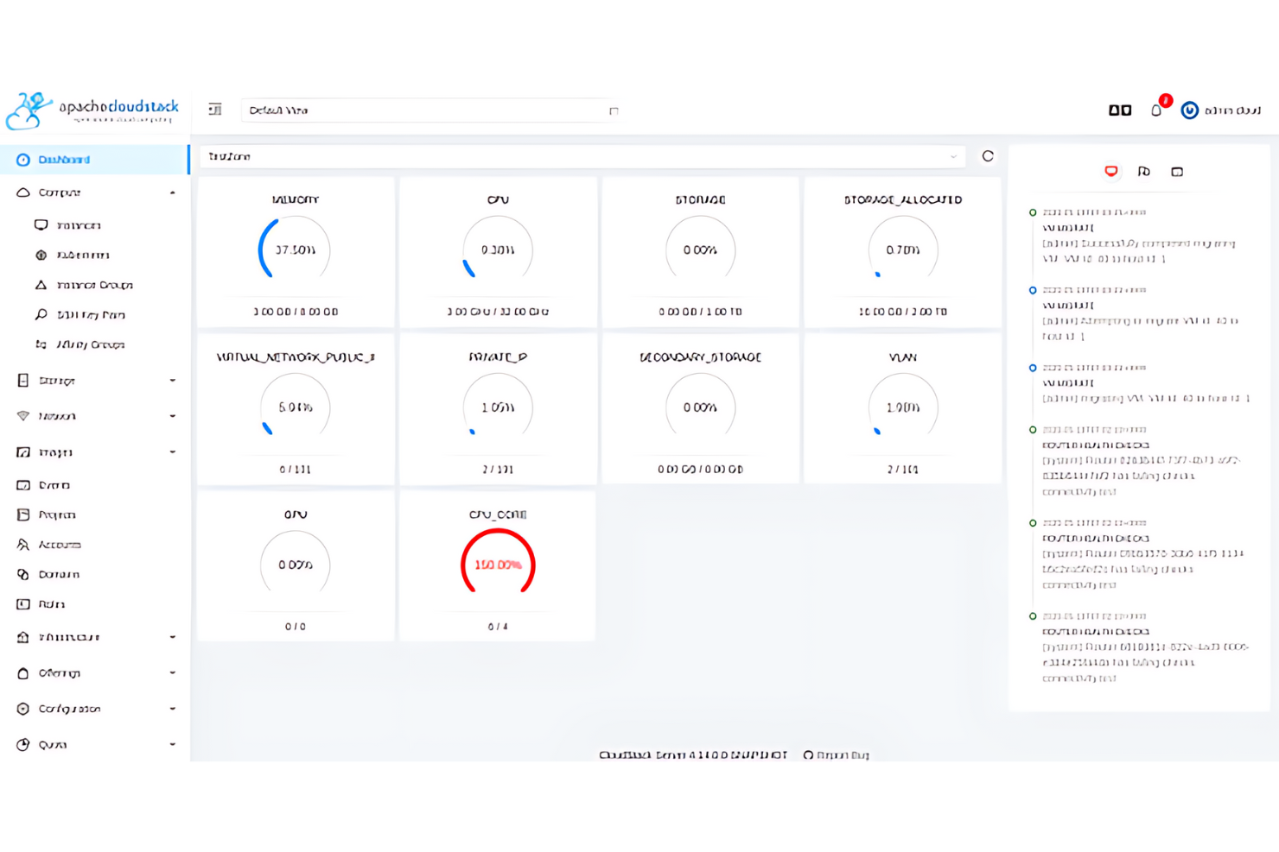Screen dimensions: 1279x852
Task: Click the red alert icon above the event timeline
Action: point(1111,171)
